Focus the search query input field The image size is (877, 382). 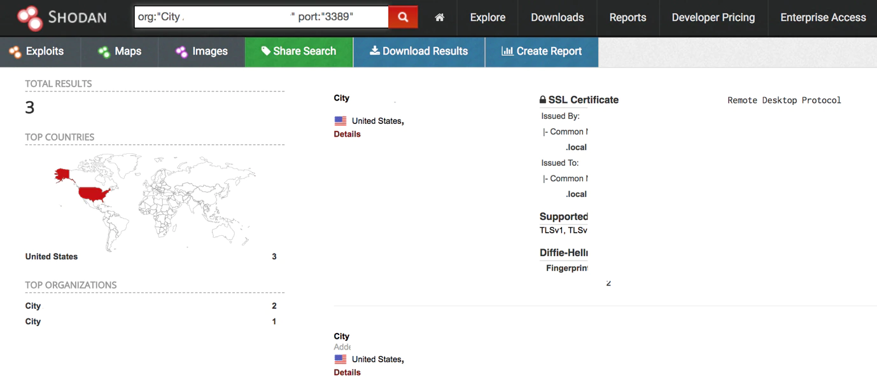click(262, 17)
